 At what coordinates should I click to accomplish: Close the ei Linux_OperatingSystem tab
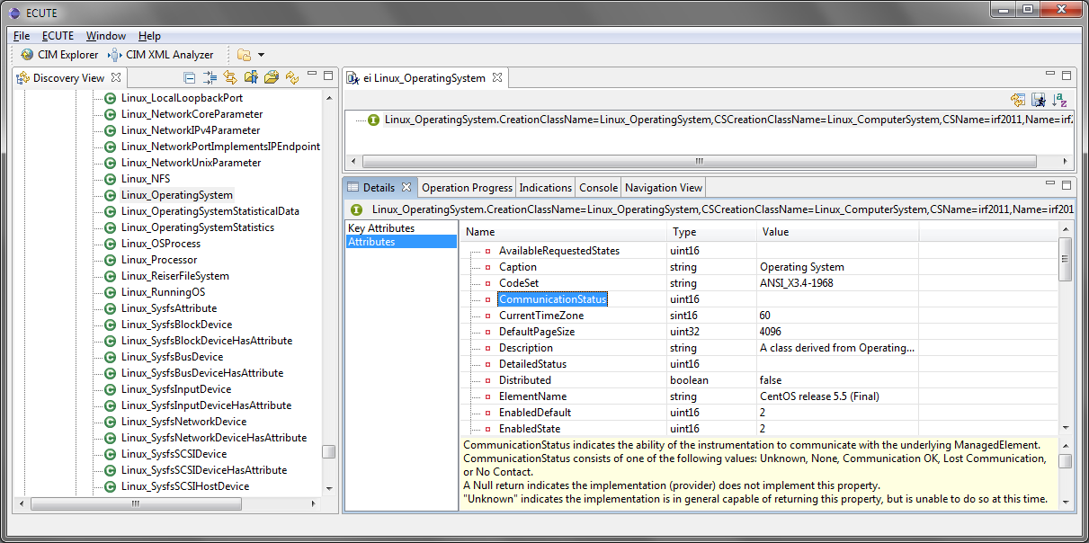[x=495, y=78]
